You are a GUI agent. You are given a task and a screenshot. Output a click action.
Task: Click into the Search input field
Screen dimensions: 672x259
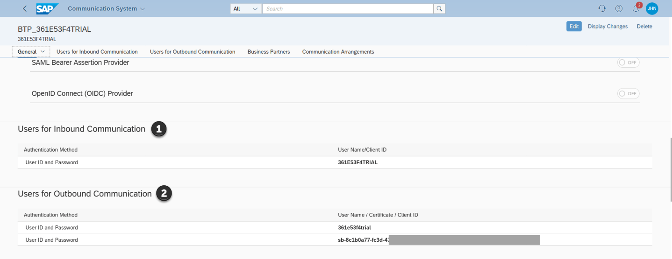point(348,8)
